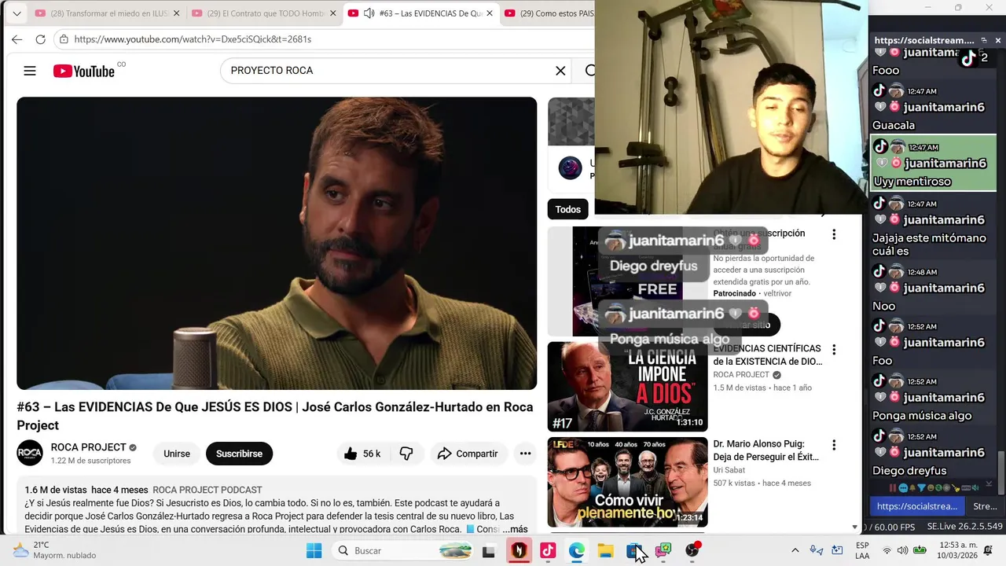Select the highlighted 'Uyy mentiroso' chat message
The height and width of the screenshot is (566, 1006).
pos(933,164)
